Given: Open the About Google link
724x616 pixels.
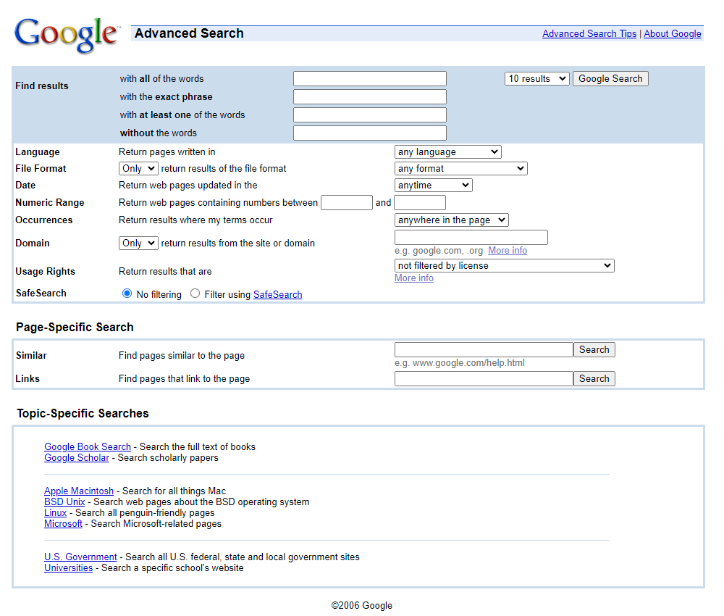Looking at the screenshot, I should 673,34.
